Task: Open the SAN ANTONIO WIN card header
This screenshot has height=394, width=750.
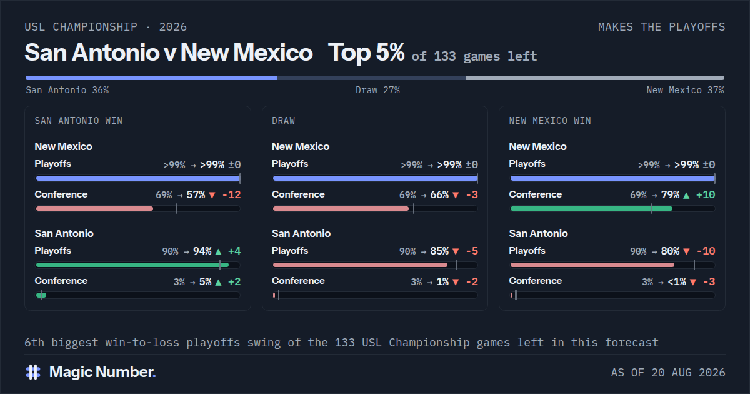Action: coord(79,121)
